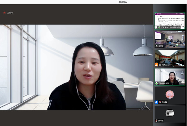Click the 录制中 recording status label
187x126 pixels.
coord(10,13)
